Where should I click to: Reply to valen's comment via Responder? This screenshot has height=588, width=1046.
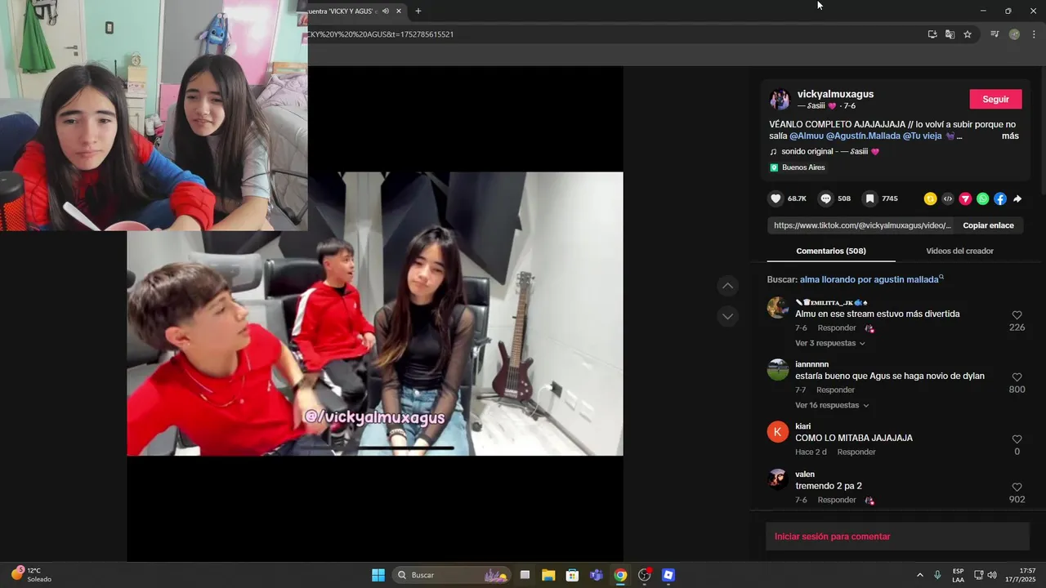pos(837,500)
